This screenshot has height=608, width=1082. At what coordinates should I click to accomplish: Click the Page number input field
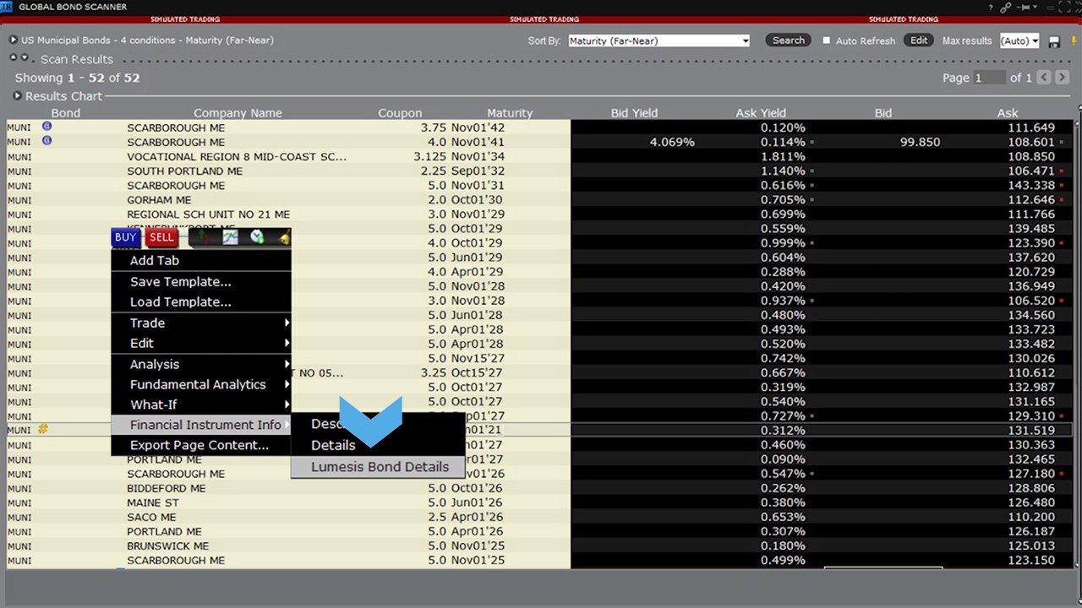(x=988, y=78)
